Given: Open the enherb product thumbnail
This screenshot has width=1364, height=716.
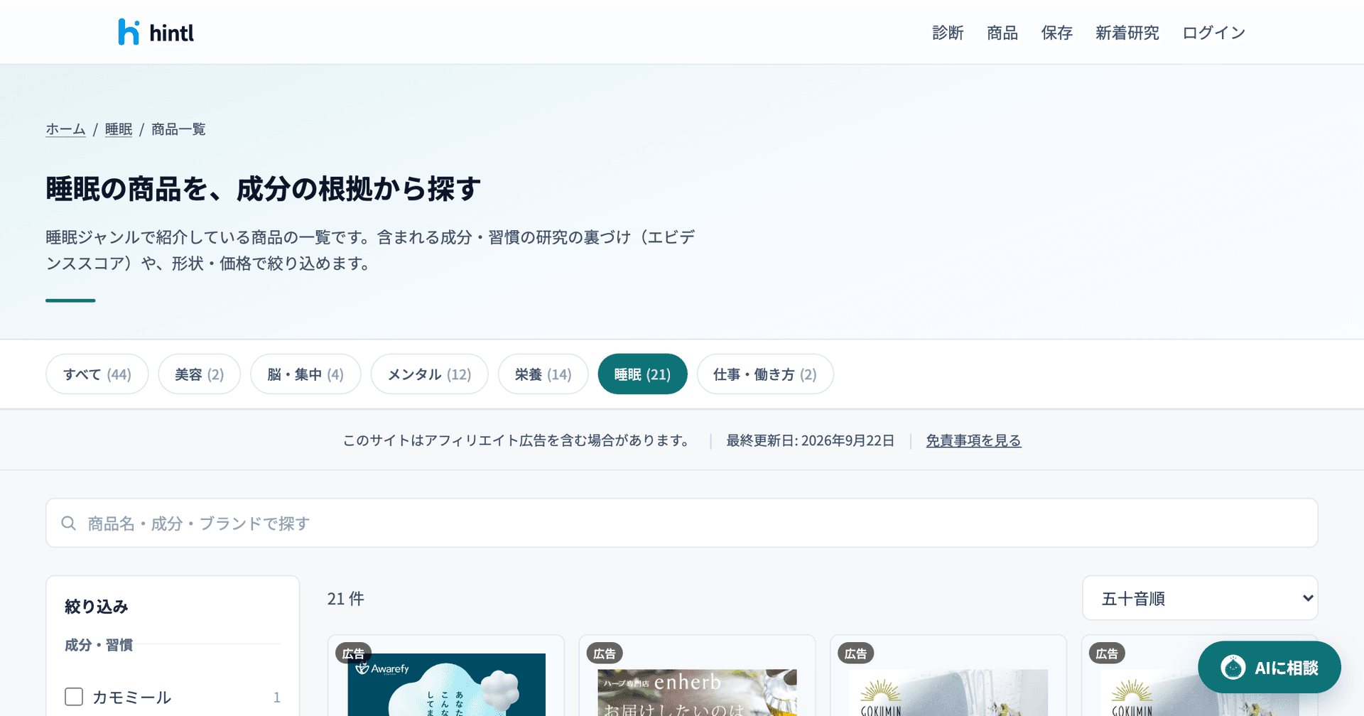Looking at the screenshot, I should (697, 693).
